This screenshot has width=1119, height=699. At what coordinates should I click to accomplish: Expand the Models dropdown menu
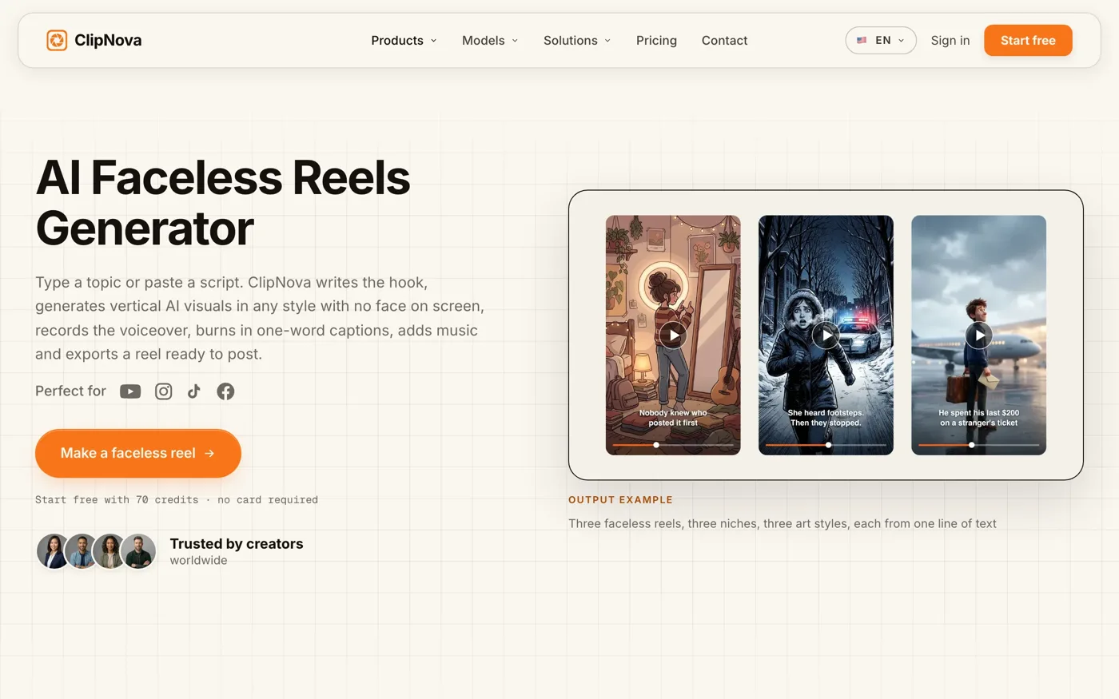[x=490, y=40]
